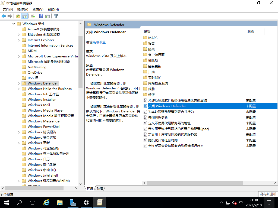Select OneDrive in the tree
Viewport: 278px width, 208px height.
pos(35,73)
